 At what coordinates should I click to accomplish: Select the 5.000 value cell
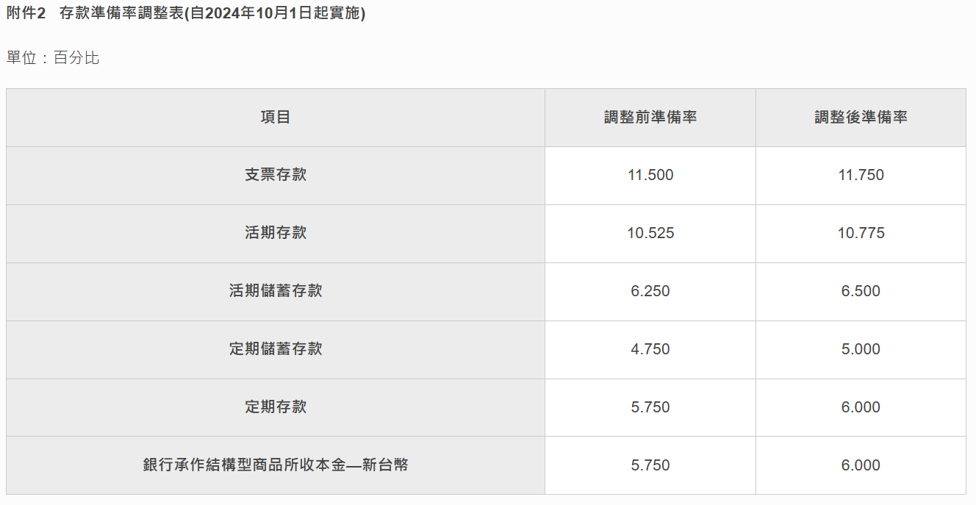coord(861,349)
